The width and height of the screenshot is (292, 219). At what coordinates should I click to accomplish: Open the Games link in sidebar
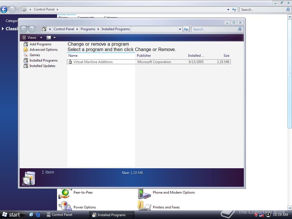click(x=35, y=55)
